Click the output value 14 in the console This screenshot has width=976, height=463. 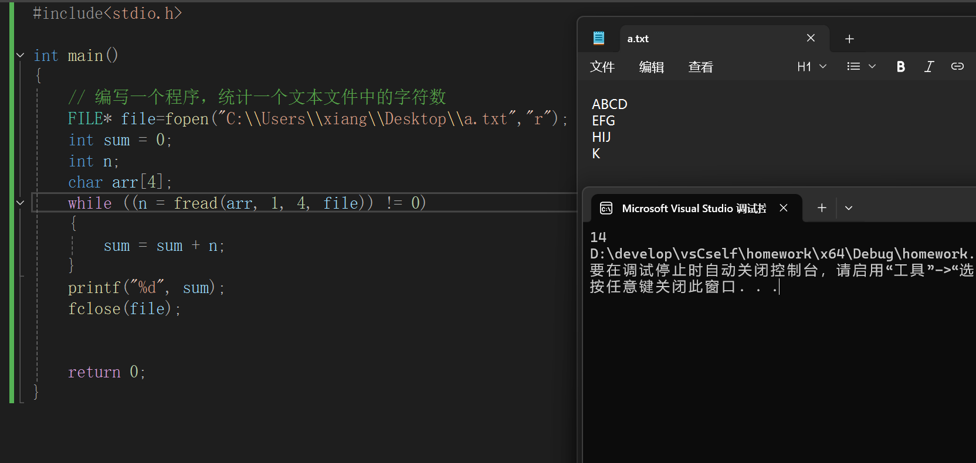598,237
